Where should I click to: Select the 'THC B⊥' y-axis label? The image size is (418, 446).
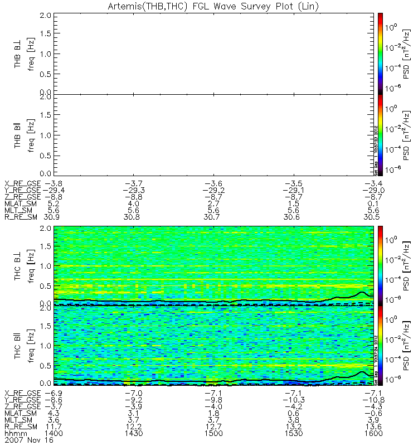click(17, 266)
